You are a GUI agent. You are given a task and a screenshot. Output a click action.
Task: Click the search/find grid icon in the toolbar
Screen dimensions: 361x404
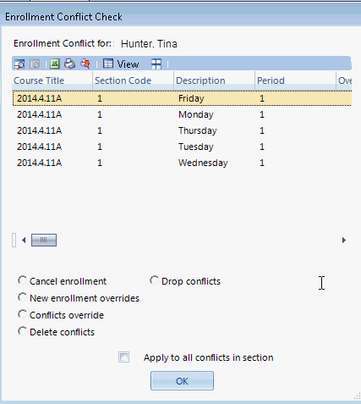[19, 64]
